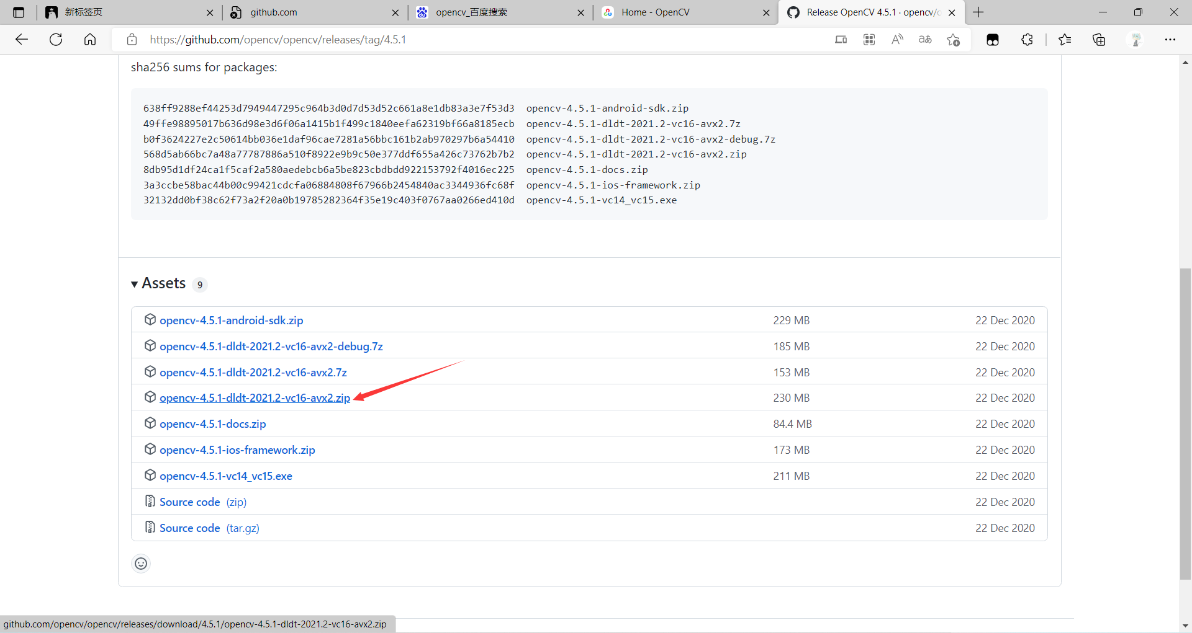The height and width of the screenshot is (633, 1192).
Task: Click package icon beside opencv-4.5.1-ios-framework.zip
Action: [150, 449]
